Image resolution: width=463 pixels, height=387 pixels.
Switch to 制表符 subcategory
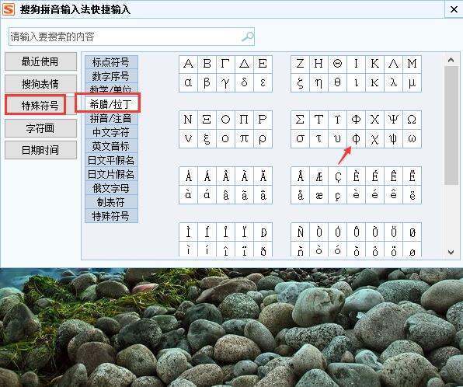tap(111, 202)
